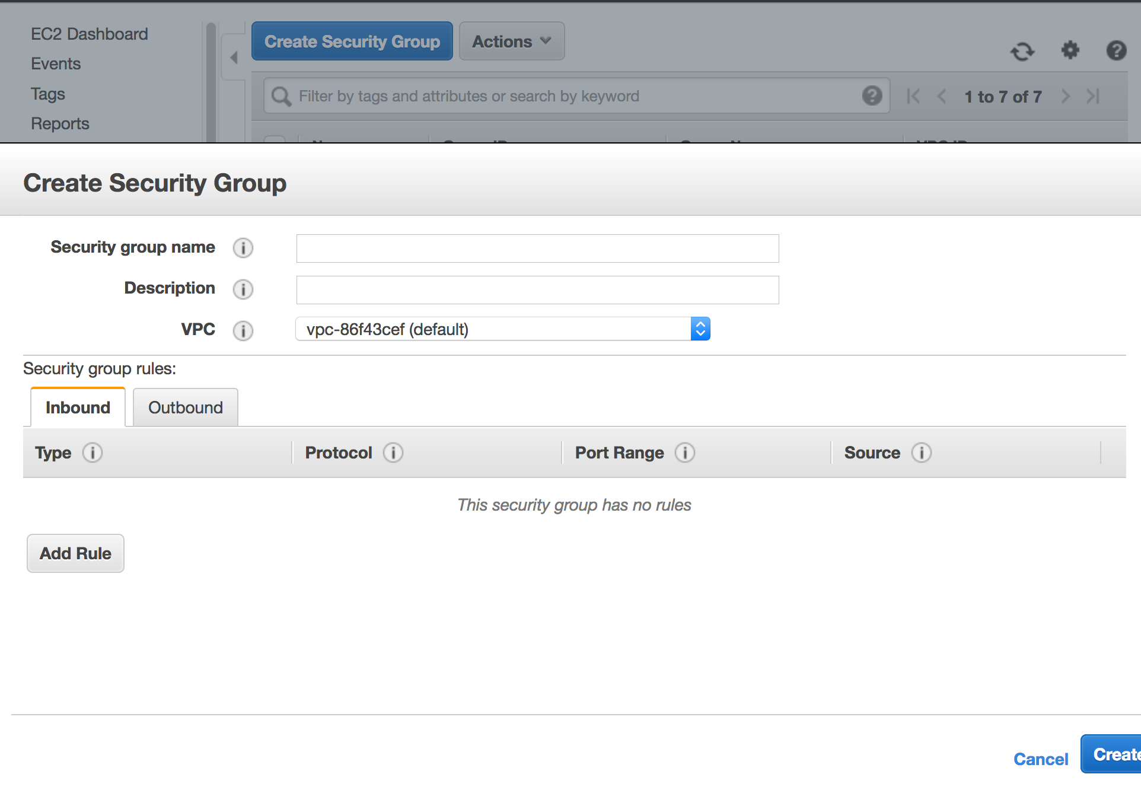Switch to the Outbound tab
Screen dimensions: 1141x790
[186, 408]
